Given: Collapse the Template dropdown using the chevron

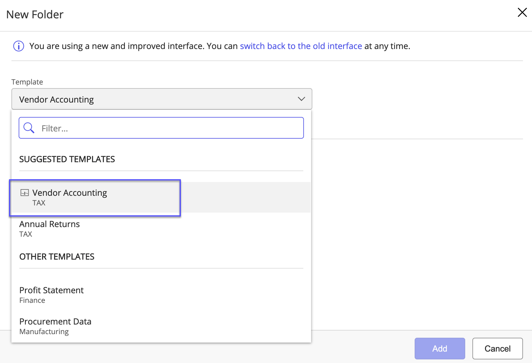Looking at the screenshot, I should (x=301, y=99).
